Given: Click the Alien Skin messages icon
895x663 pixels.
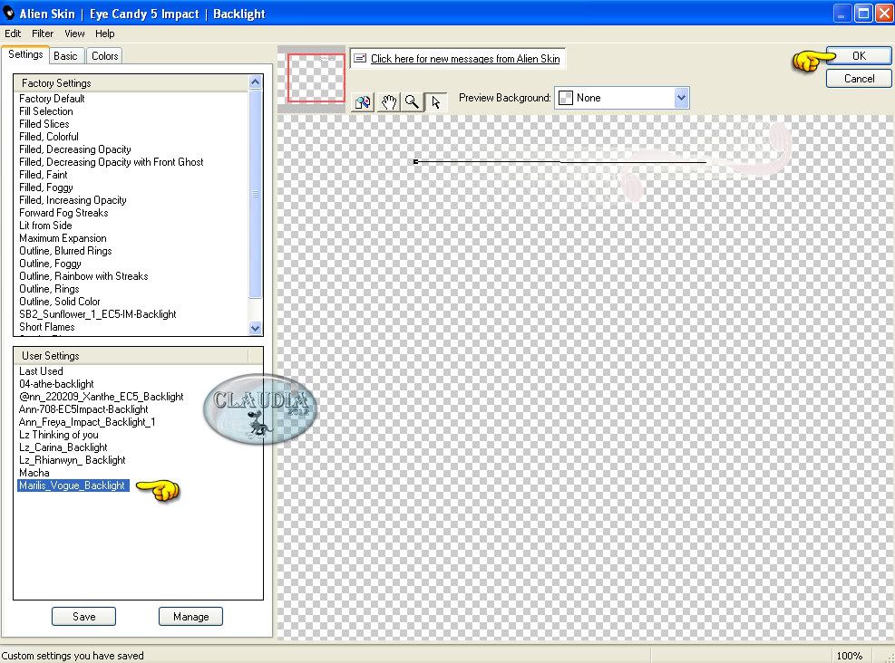Looking at the screenshot, I should pyautogui.click(x=360, y=58).
